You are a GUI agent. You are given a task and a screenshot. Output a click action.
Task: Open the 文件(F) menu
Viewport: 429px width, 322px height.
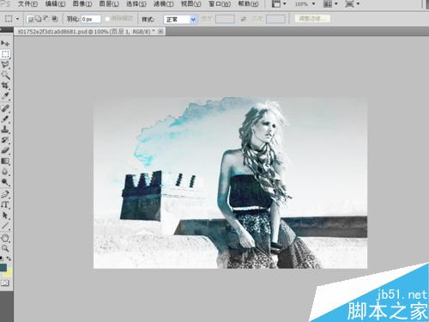tap(27, 4)
